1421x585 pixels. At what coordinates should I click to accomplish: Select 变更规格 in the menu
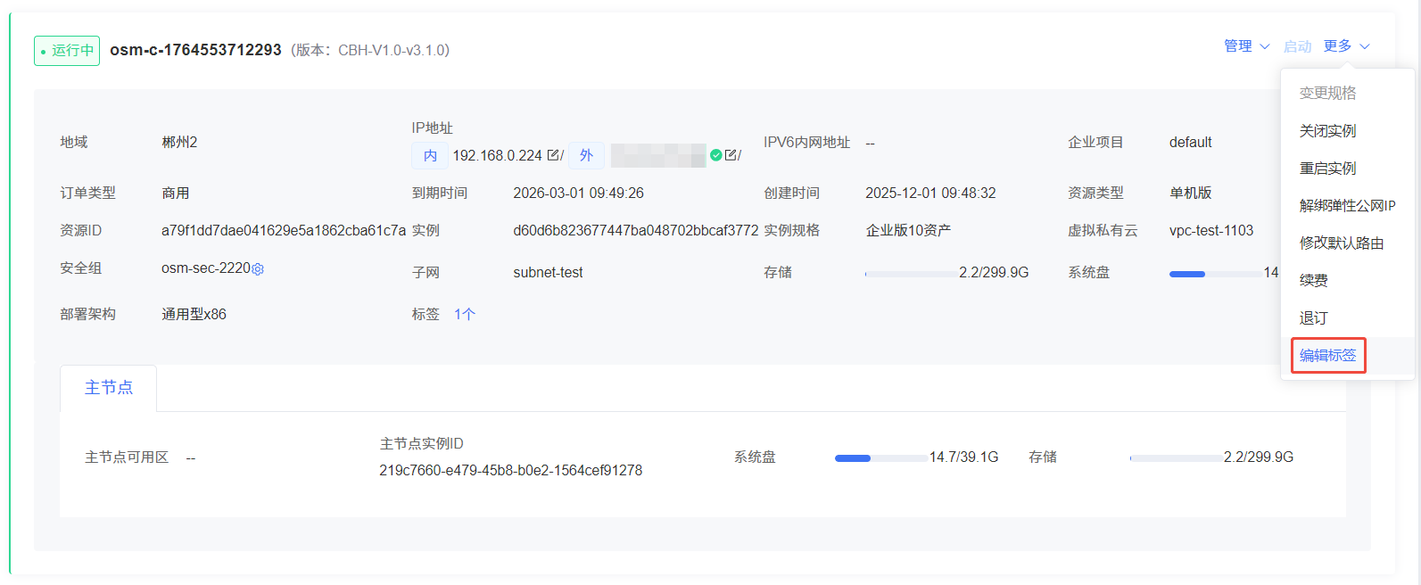pos(1327,93)
